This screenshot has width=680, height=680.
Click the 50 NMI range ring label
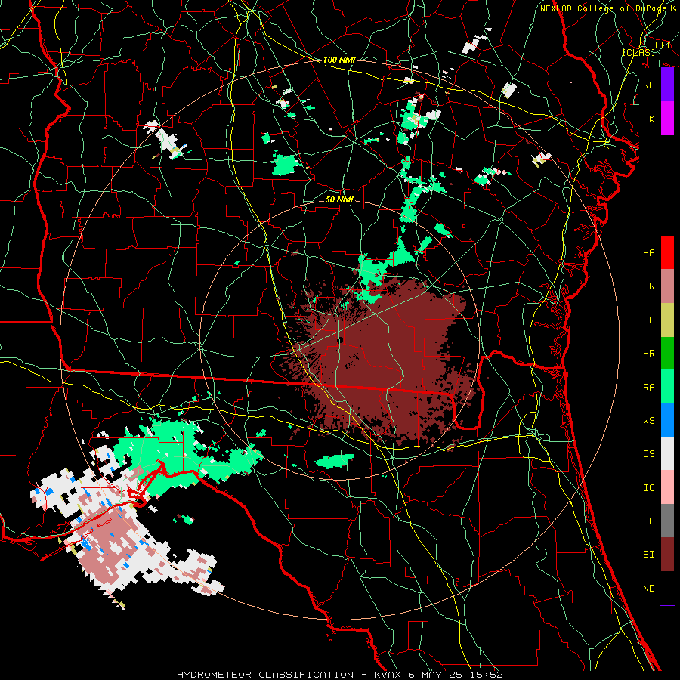(339, 199)
